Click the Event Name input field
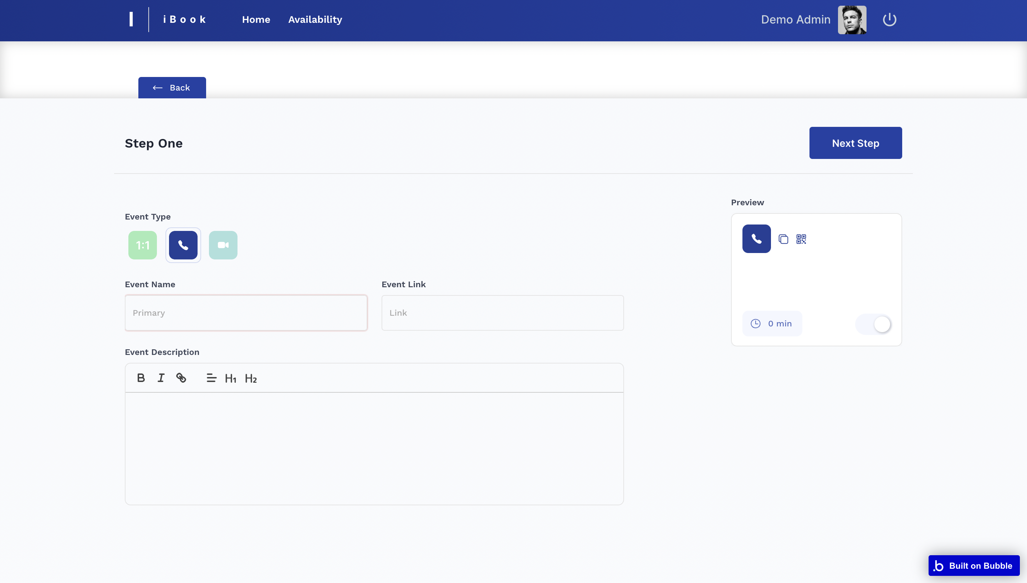The image size is (1027, 583). pyautogui.click(x=246, y=313)
